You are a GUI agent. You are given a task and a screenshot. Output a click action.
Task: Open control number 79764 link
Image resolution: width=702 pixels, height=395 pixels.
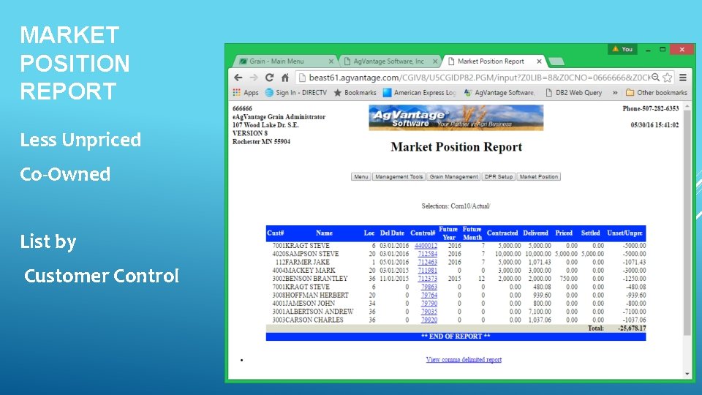click(429, 295)
